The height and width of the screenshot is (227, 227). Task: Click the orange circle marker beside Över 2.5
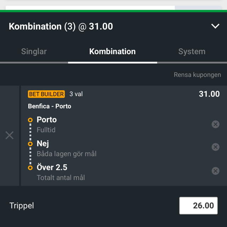click(x=30, y=168)
